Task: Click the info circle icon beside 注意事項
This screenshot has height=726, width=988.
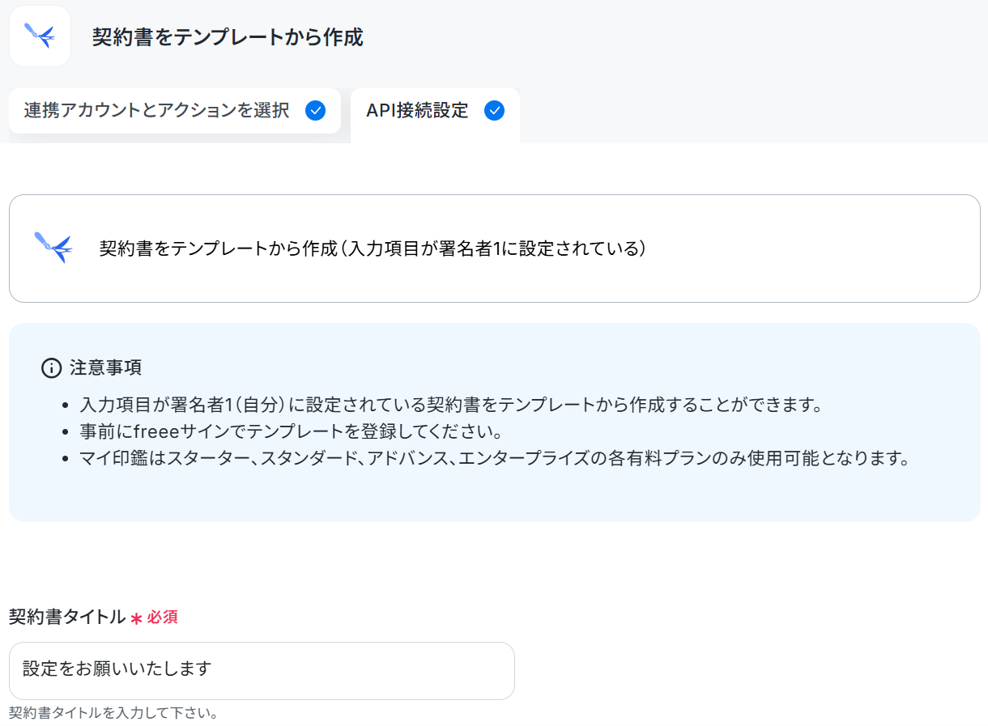Action: [51, 368]
